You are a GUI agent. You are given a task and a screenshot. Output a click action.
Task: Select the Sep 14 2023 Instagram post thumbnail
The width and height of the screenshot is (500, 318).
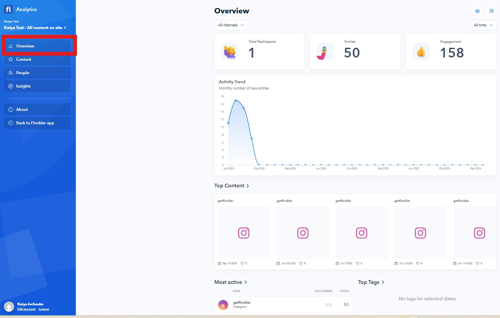point(244,233)
